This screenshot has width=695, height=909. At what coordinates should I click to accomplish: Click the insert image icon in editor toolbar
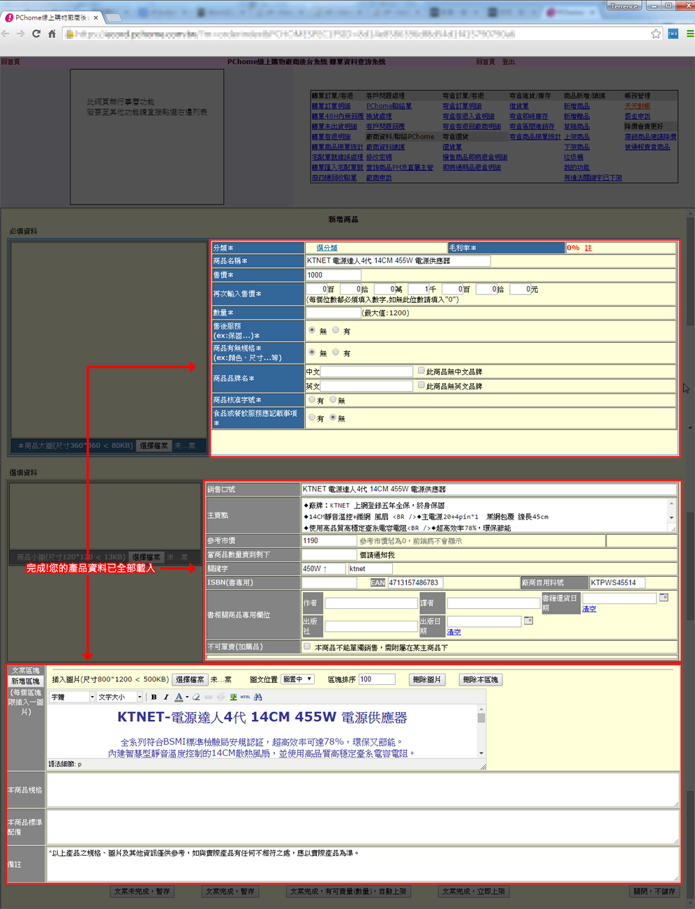point(233,697)
